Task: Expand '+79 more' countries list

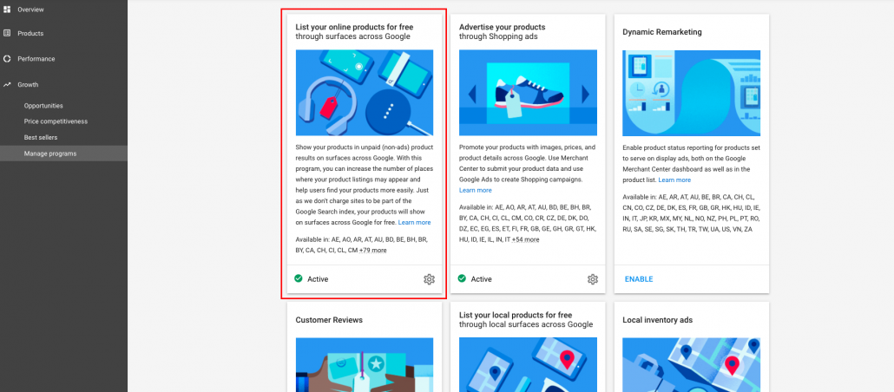Action: (373, 250)
